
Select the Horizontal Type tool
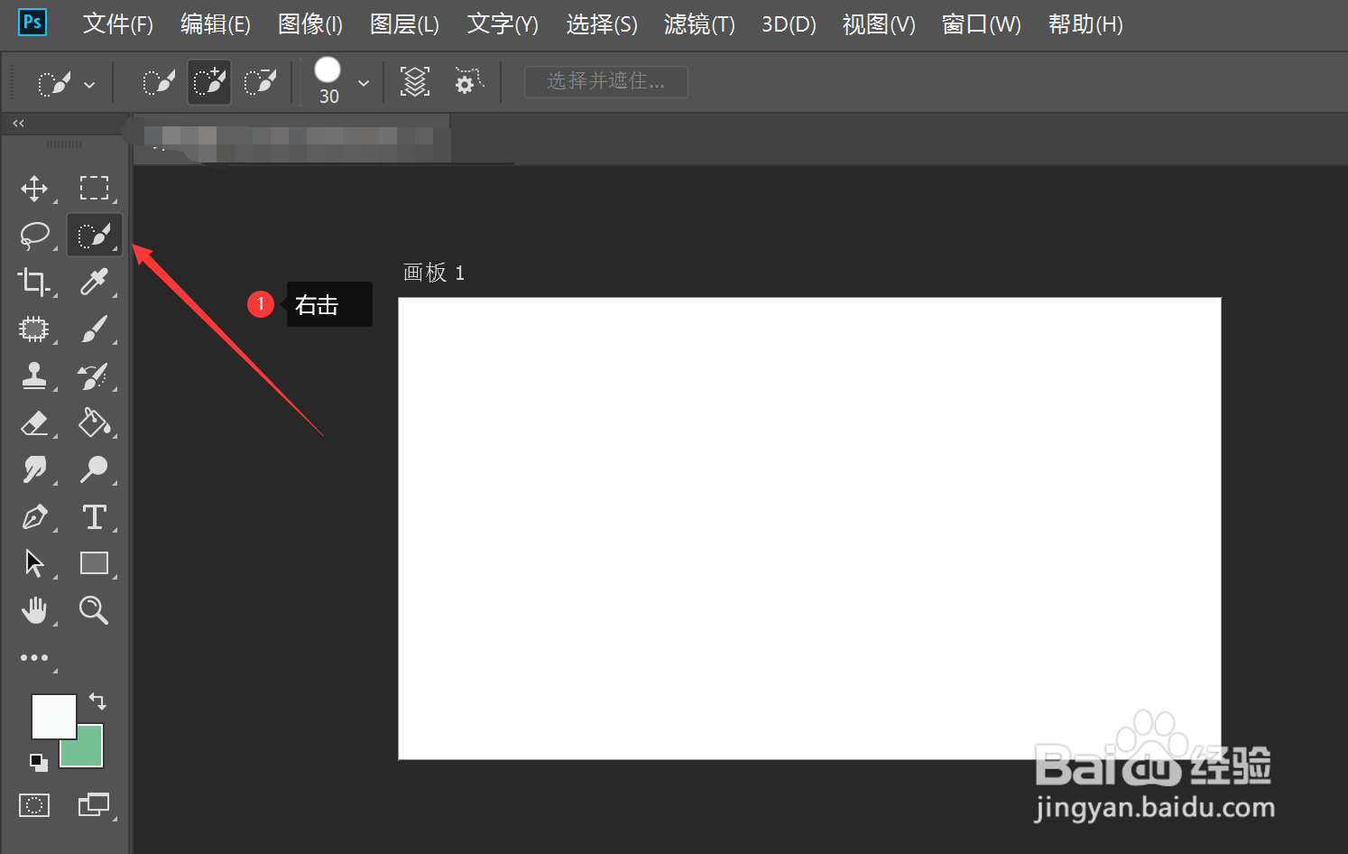tap(94, 516)
